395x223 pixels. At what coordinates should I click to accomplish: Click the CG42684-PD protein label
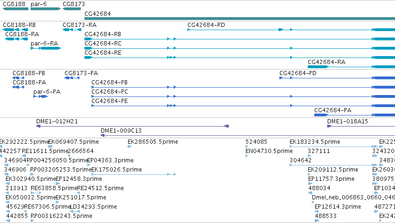(x=298, y=73)
